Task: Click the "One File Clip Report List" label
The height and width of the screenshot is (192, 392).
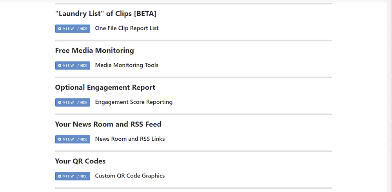Action: tap(127, 28)
